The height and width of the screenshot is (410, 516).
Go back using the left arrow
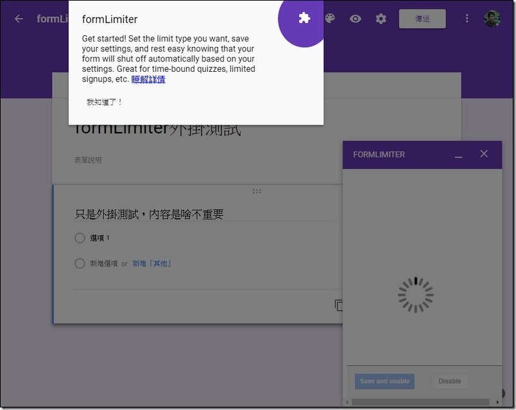point(19,19)
